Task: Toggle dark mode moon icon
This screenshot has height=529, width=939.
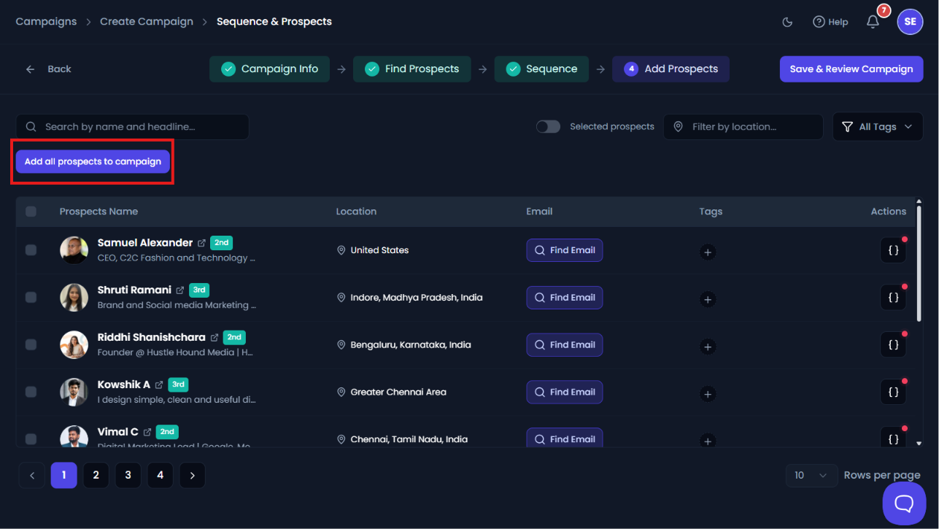Action: coord(787,22)
